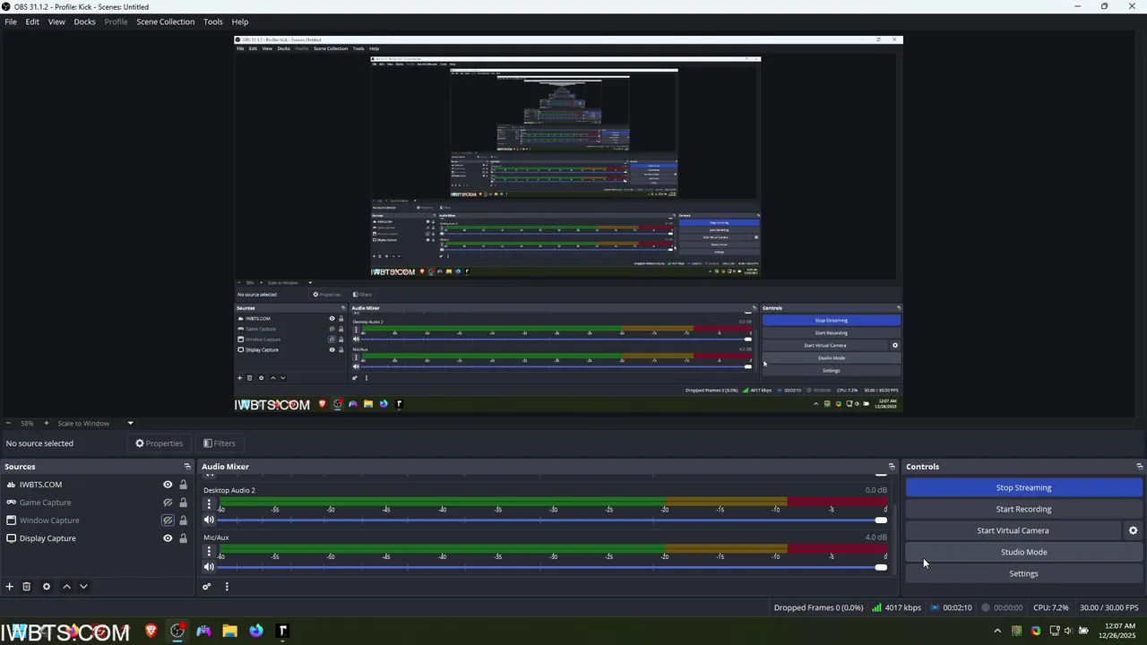This screenshot has height=645, width=1147.
Task: Enable Studio Mode
Action: (x=1023, y=552)
